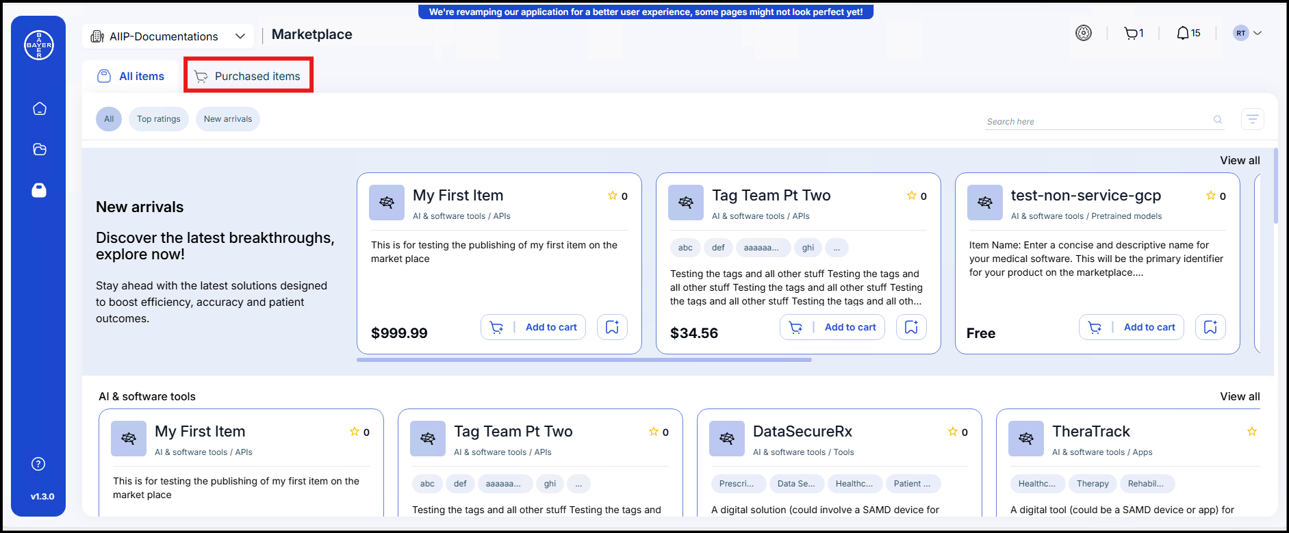Open the filter options icon

[x=1253, y=119]
